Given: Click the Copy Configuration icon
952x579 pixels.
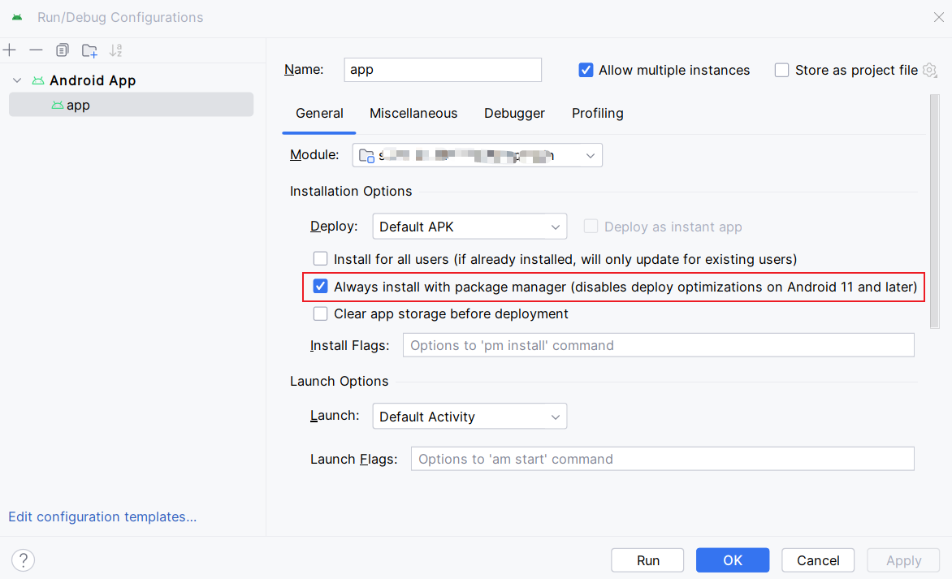Looking at the screenshot, I should click(63, 50).
